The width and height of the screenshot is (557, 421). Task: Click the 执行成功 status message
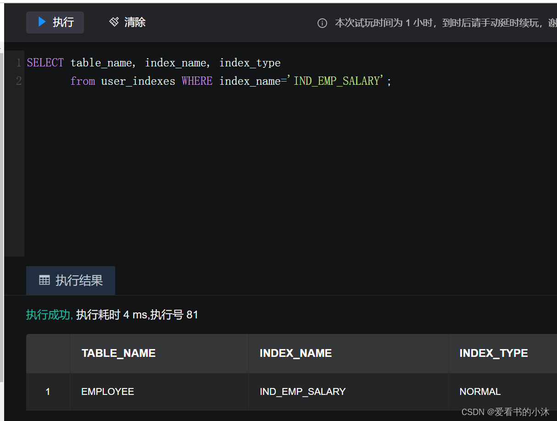point(50,315)
